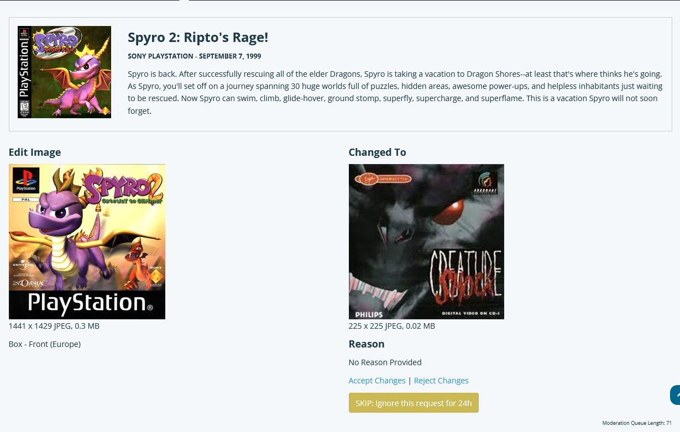Viewport: 680px width, 432px height.
Task: Click the Accept Changes link
Action: point(377,381)
